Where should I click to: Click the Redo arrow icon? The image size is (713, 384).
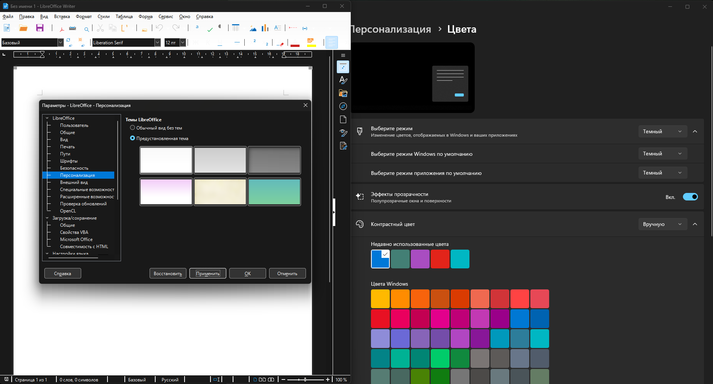pyautogui.click(x=176, y=28)
